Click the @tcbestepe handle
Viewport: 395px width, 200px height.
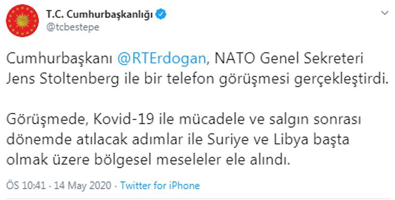pyautogui.click(x=72, y=26)
